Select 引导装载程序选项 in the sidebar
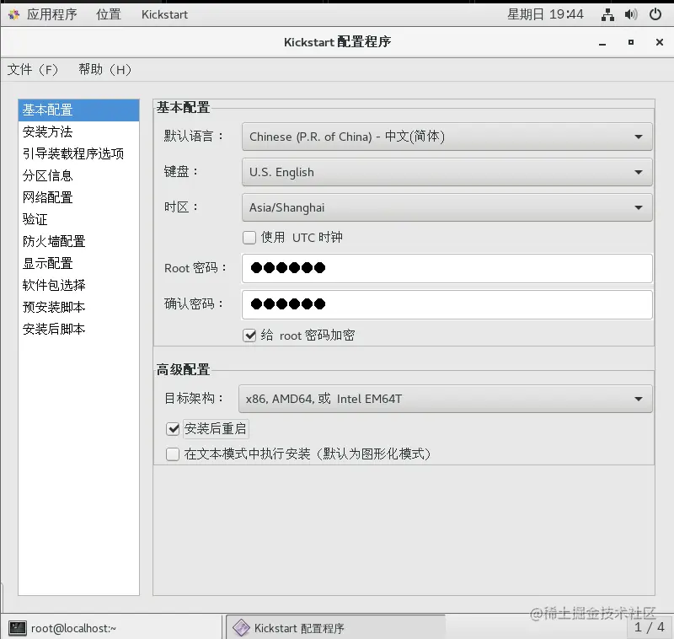The width and height of the screenshot is (674, 639). point(78,153)
